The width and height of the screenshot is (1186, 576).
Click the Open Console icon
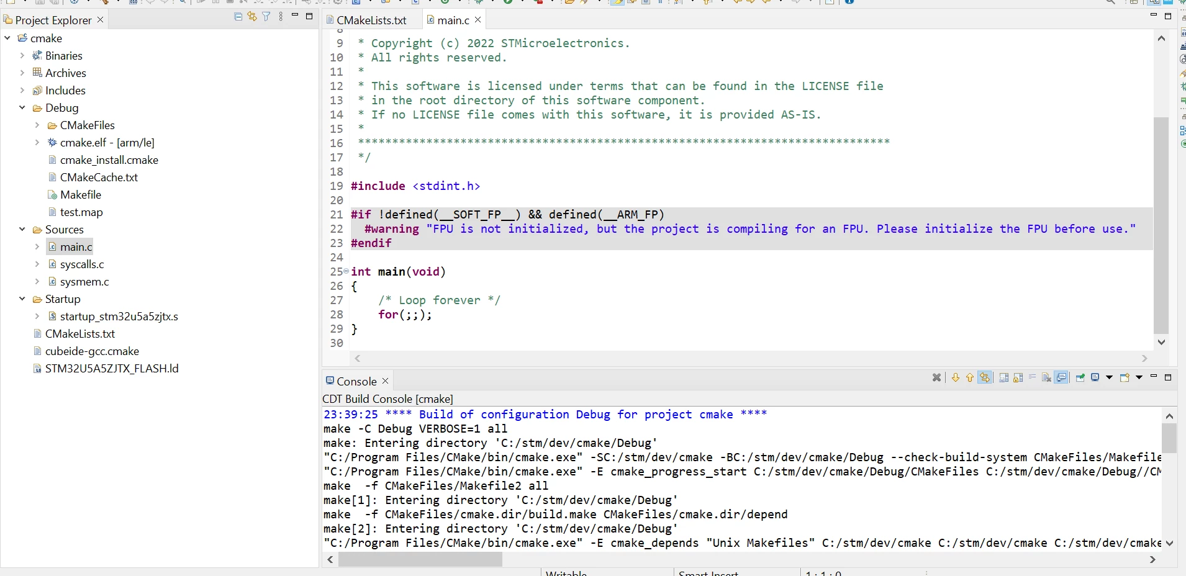(1125, 377)
